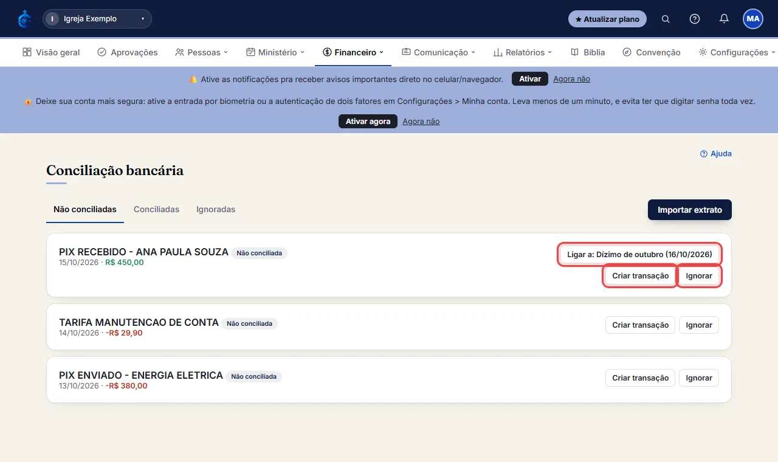Click Importar extrato
This screenshot has width=778, height=462.
point(690,210)
